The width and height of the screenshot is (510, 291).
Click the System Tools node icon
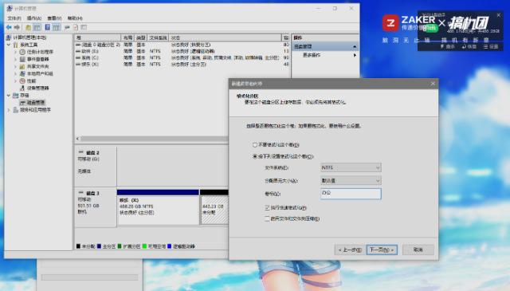click(x=15, y=45)
